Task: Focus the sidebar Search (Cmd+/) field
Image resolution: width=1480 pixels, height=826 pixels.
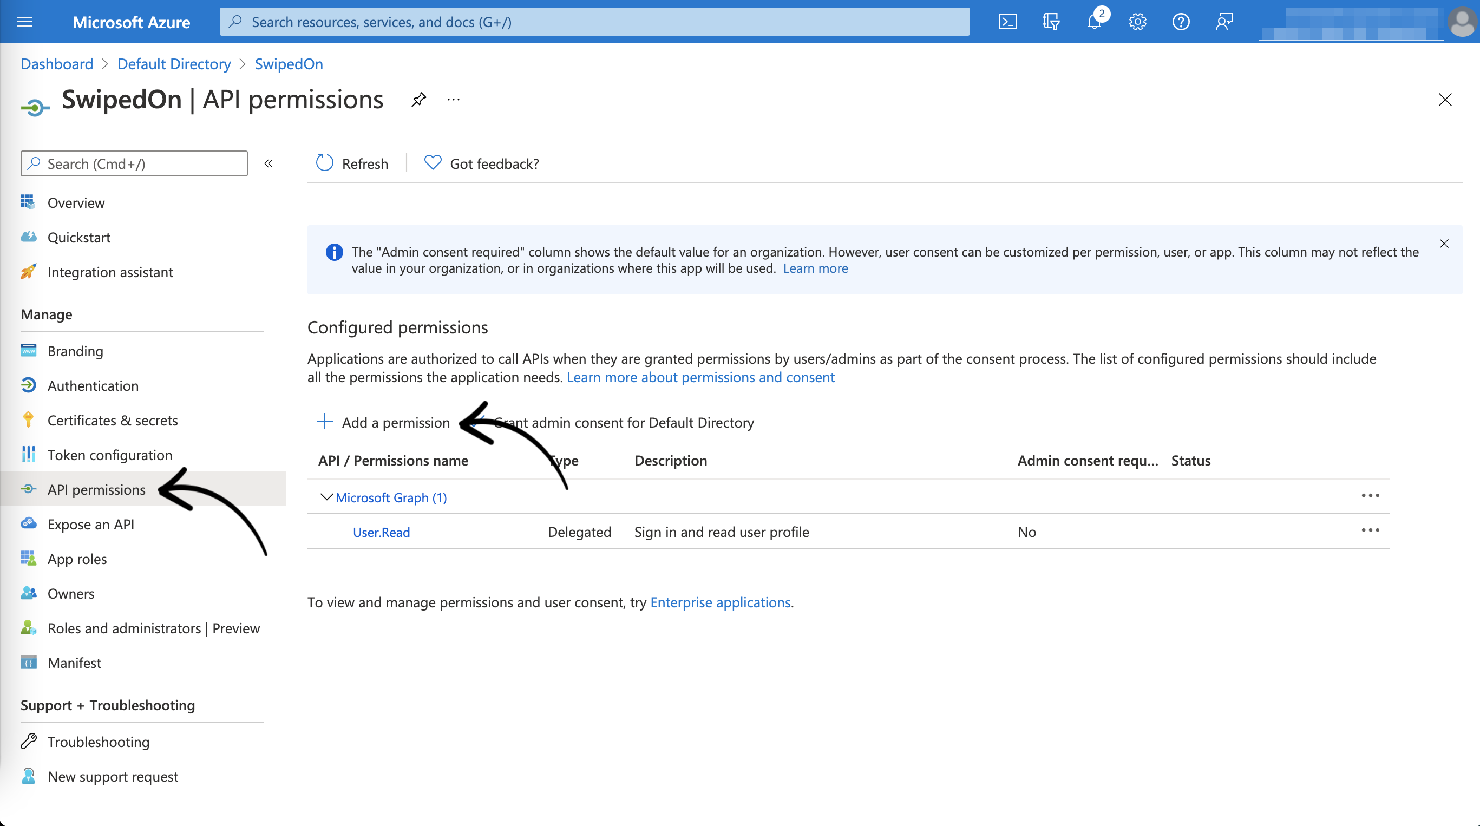Action: tap(134, 163)
